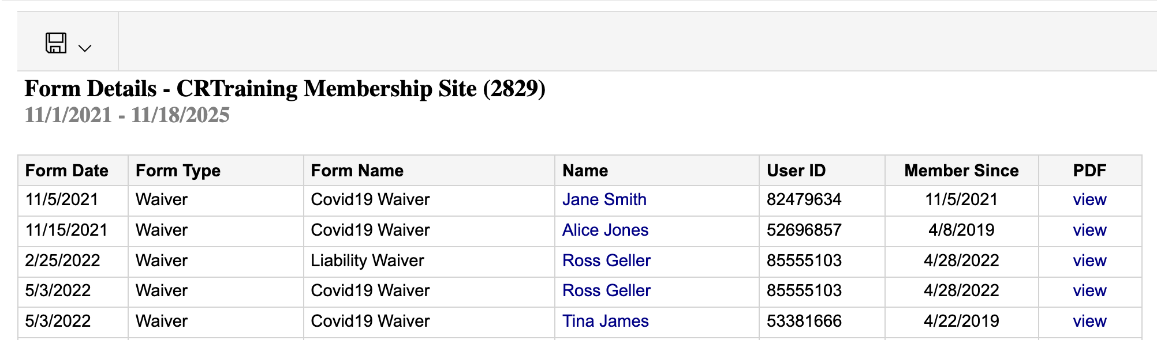This screenshot has height=340, width=1157.
Task: Click the User ID column header
Action: (x=796, y=171)
